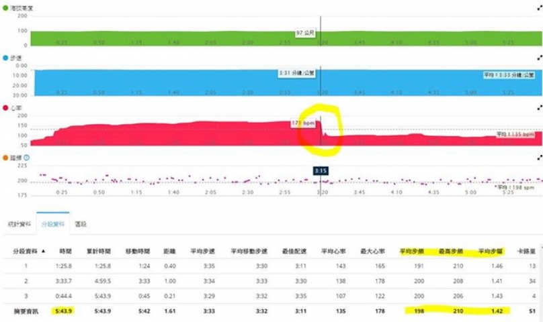Image resolution: width=543 pixels, height=322 pixels.
Task: Click highlighted summary time 5:43.9 in 時間 column
Action: (x=63, y=311)
